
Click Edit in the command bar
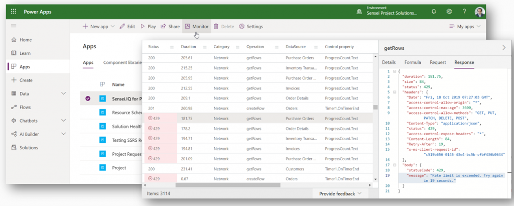point(127,27)
